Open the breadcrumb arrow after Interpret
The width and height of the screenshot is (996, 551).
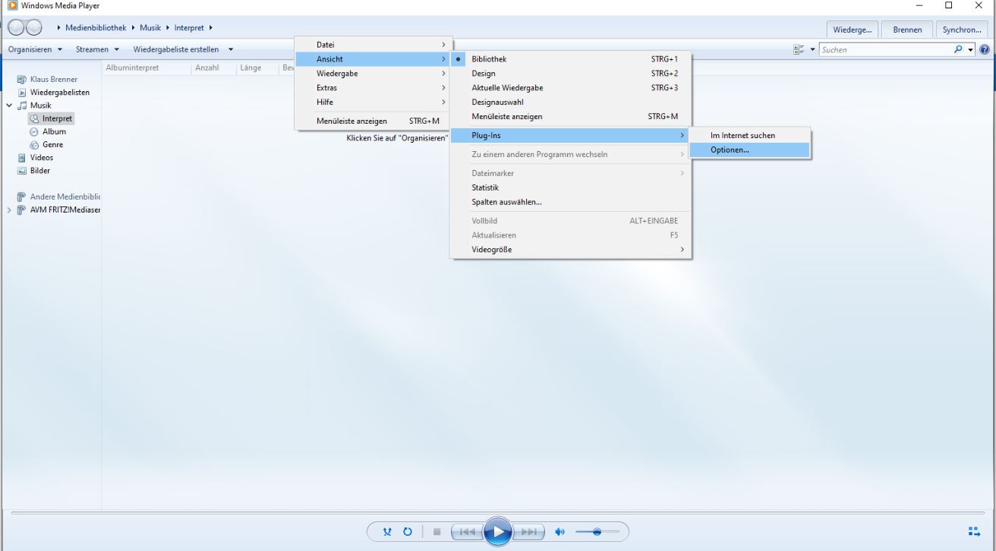click(x=210, y=28)
